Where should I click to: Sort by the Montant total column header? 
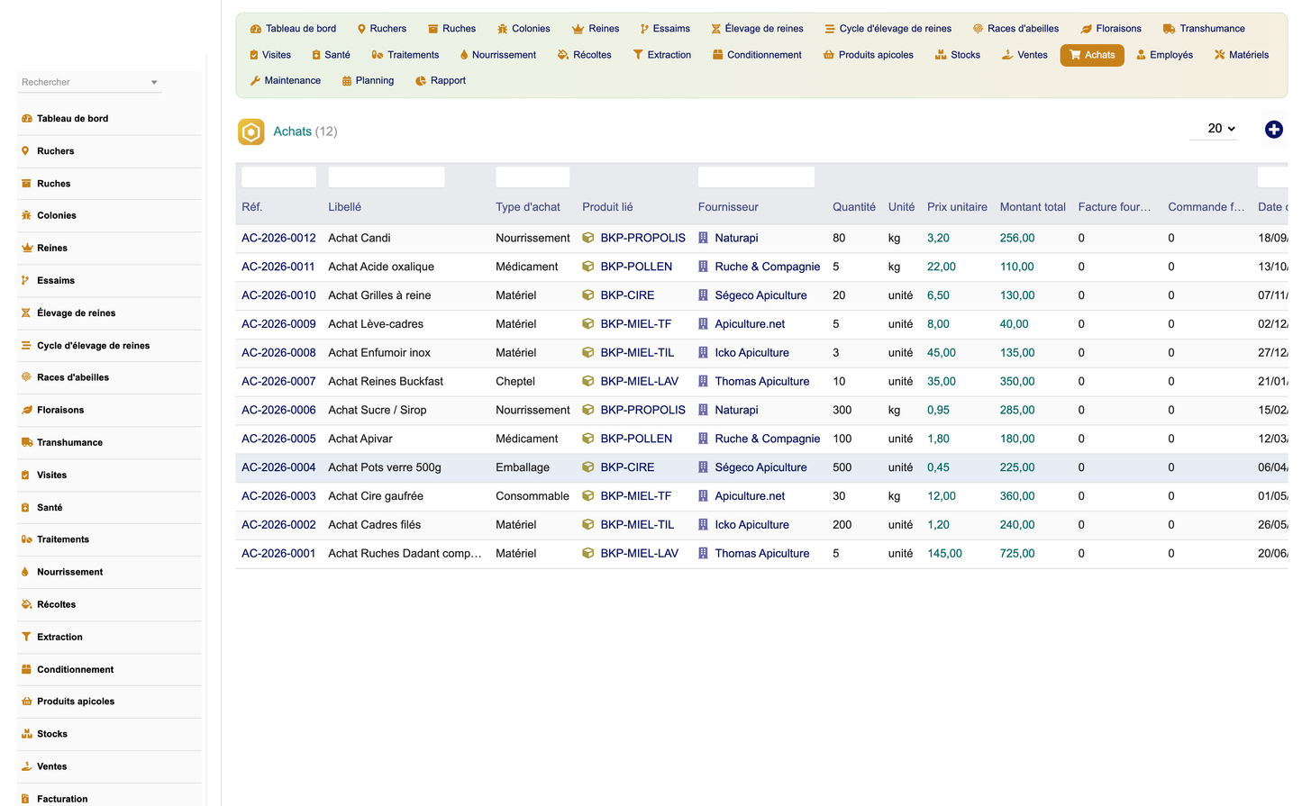click(x=1033, y=207)
